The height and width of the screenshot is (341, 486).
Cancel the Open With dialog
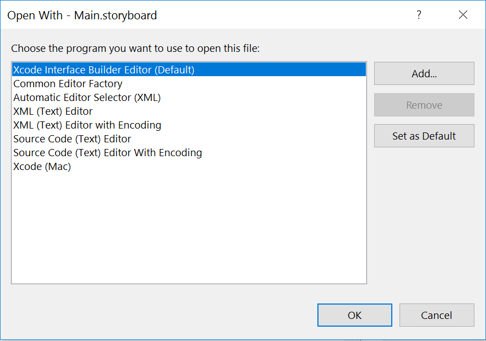click(436, 315)
